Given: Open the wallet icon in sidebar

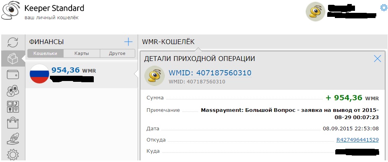Looking at the screenshot, I should click(13, 75).
